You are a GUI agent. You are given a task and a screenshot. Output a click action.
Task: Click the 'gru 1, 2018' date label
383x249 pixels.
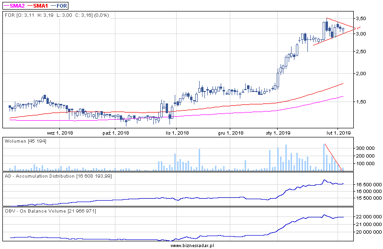[x=231, y=133]
